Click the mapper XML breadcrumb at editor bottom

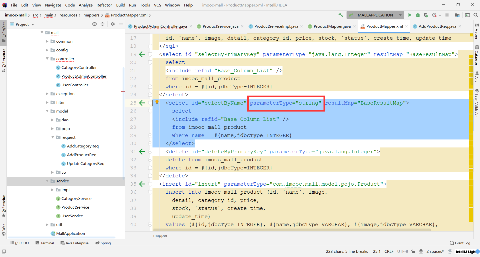click(x=160, y=235)
